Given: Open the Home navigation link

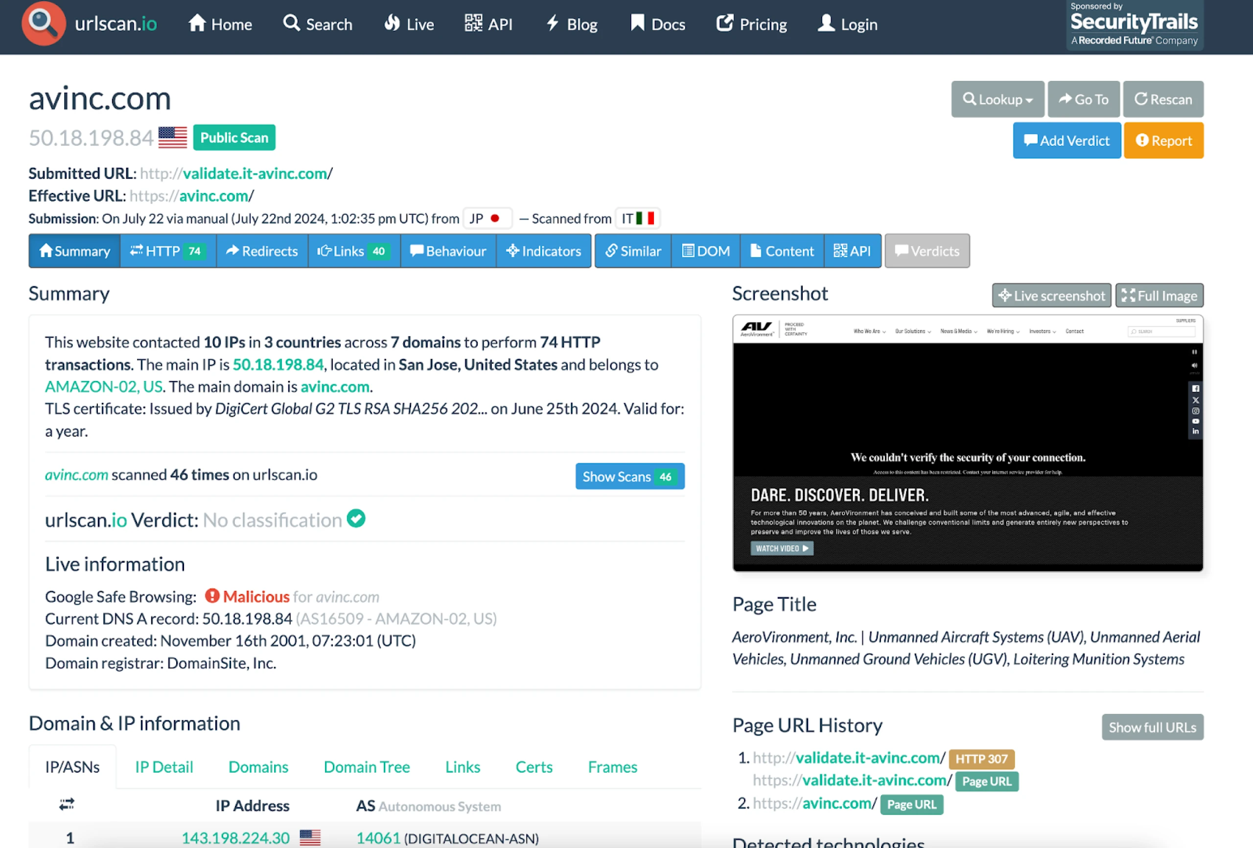Looking at the screenshot, I should pos(220,24).
